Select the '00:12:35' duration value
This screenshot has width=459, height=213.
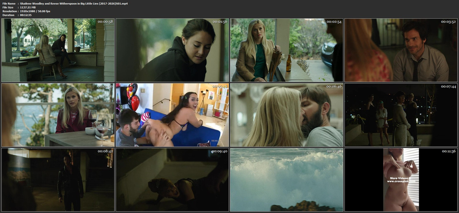pos(26,15)
